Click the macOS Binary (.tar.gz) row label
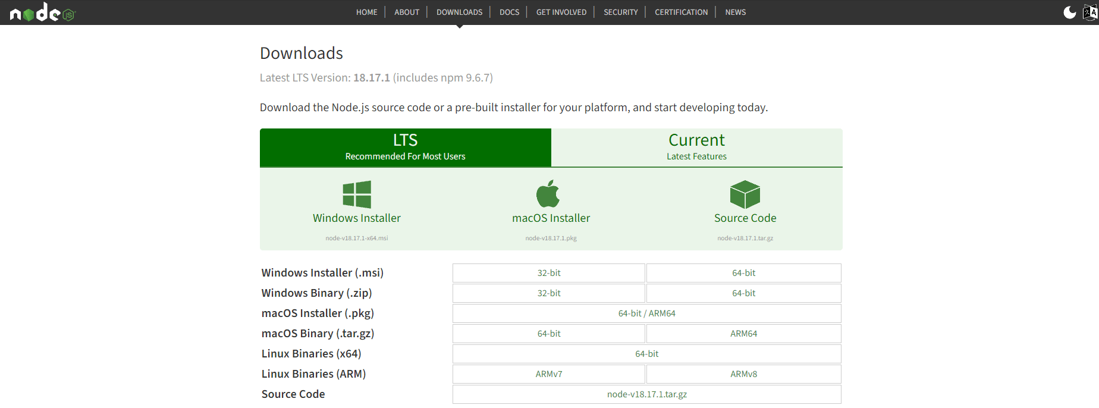This screenshot has width=1099, height=408. 318,334
